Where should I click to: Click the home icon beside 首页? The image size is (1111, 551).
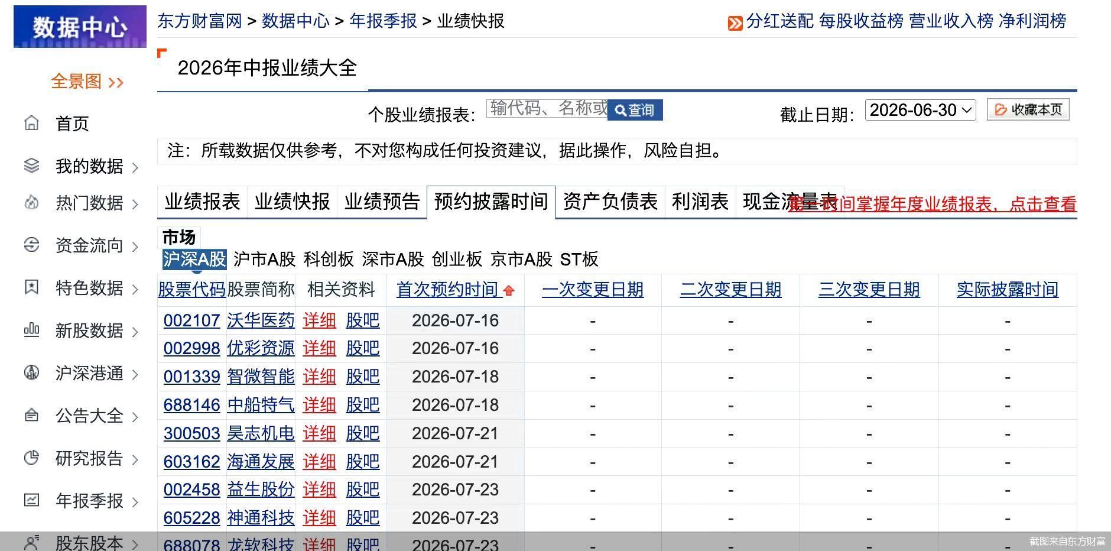(31, 123)
